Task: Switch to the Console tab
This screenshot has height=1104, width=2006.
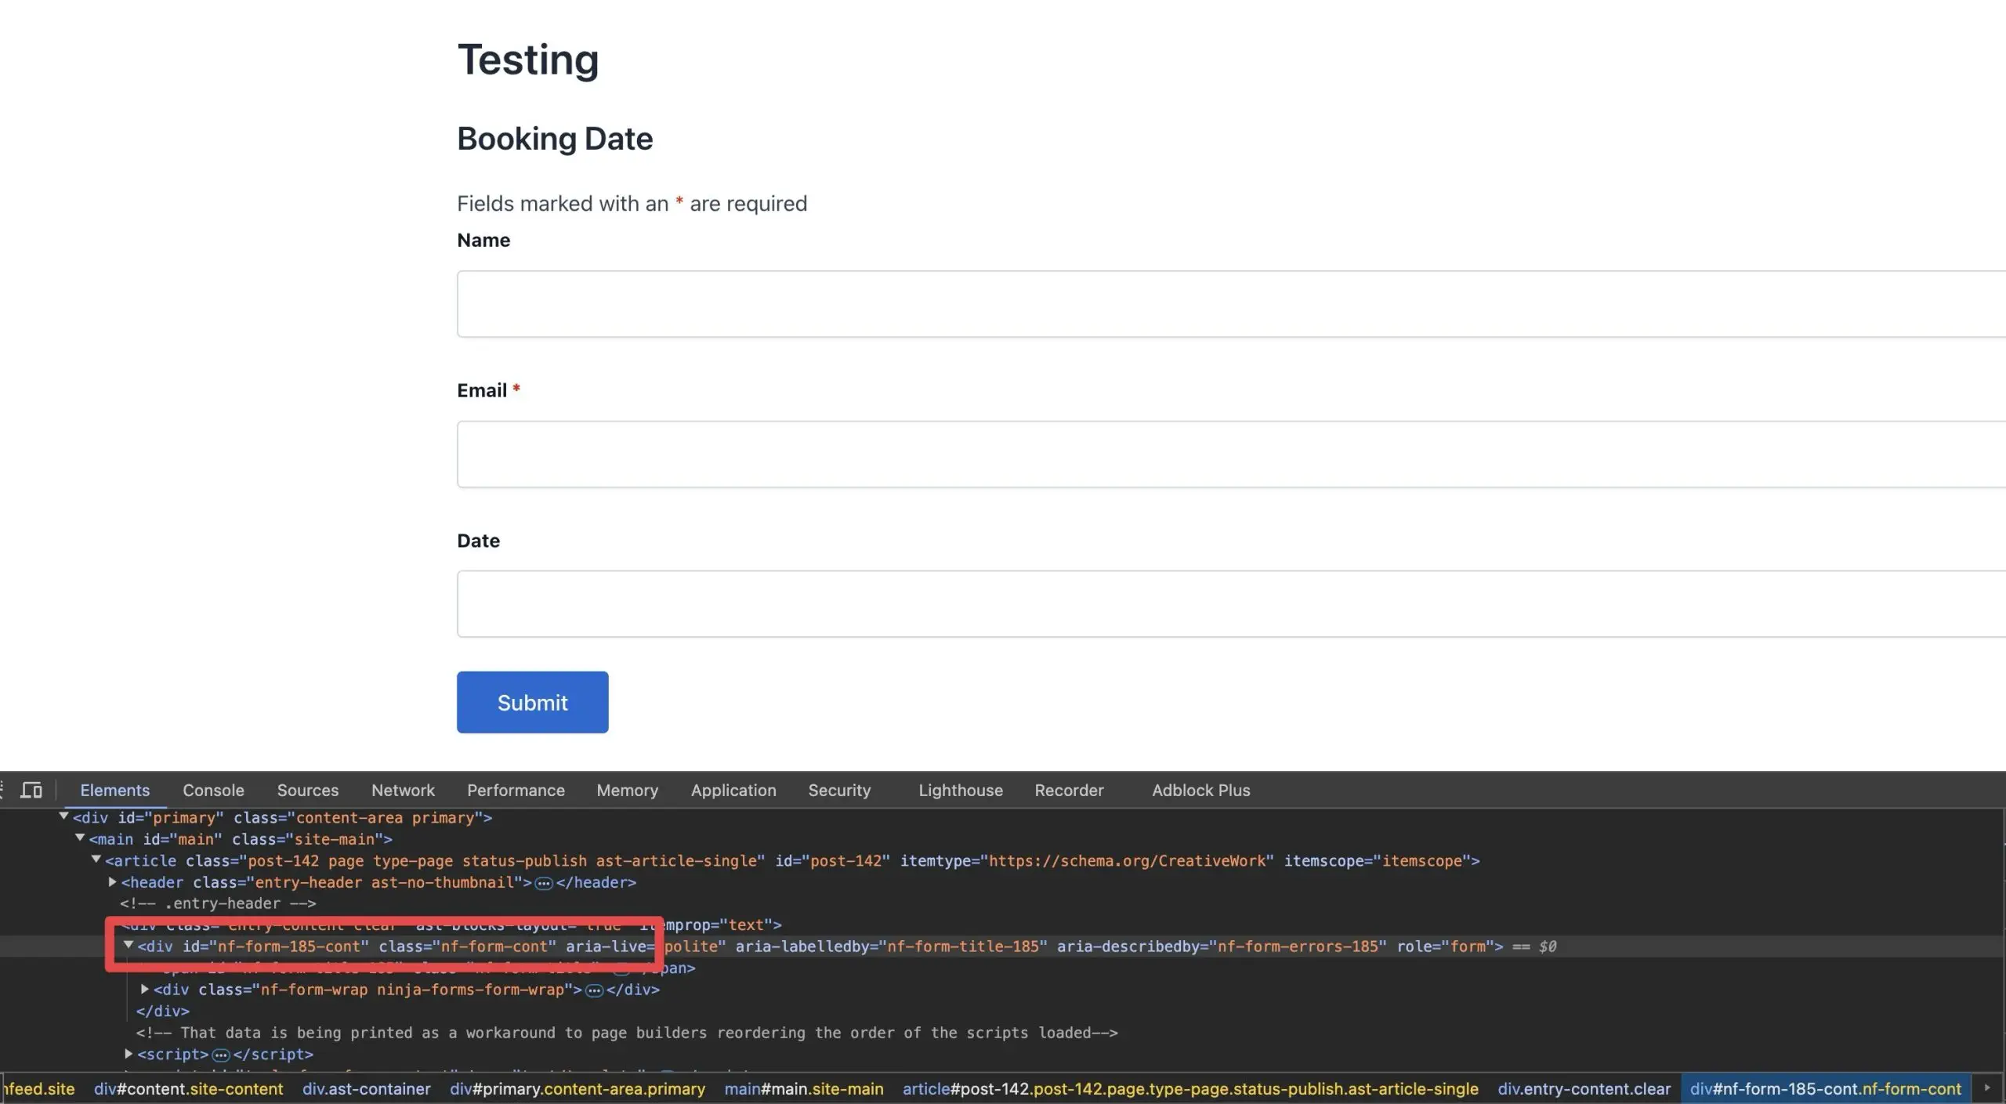Action: click(213, 790)
